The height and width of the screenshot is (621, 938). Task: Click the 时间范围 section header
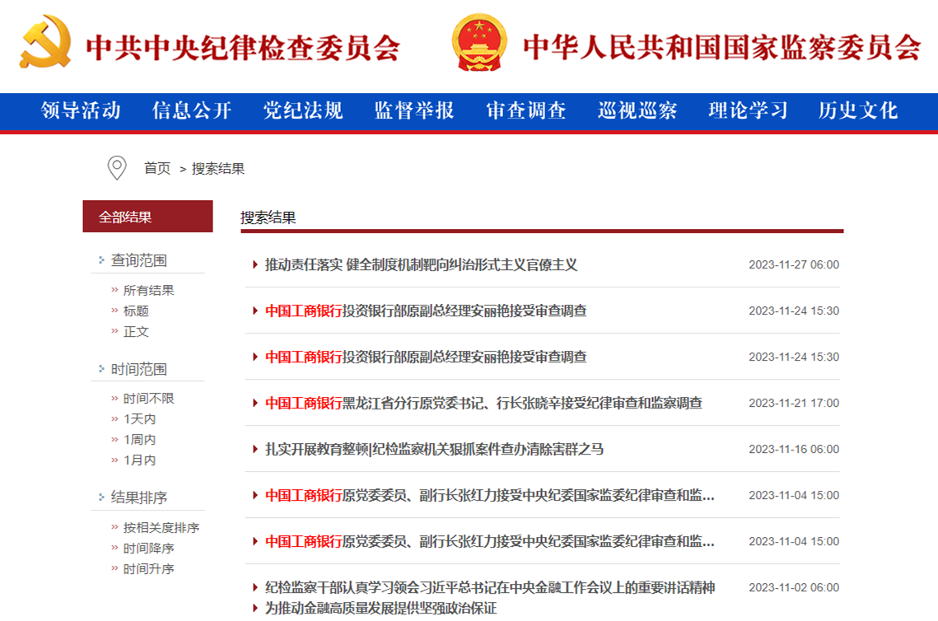(139, 369)
